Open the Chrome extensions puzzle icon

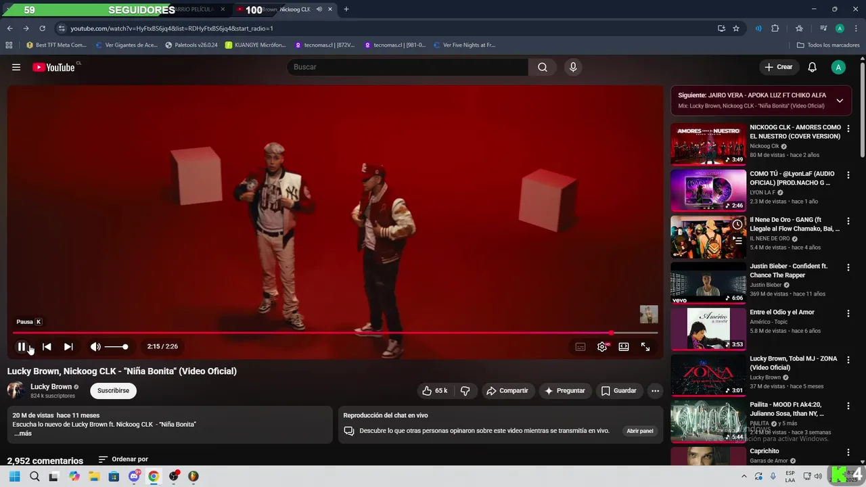coord(775,28)
